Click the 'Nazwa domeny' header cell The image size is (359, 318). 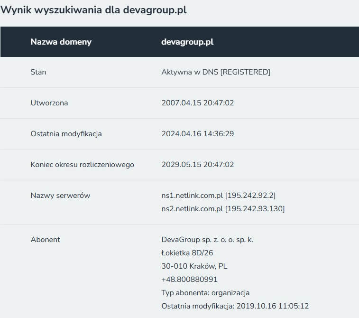click(61, 42)
